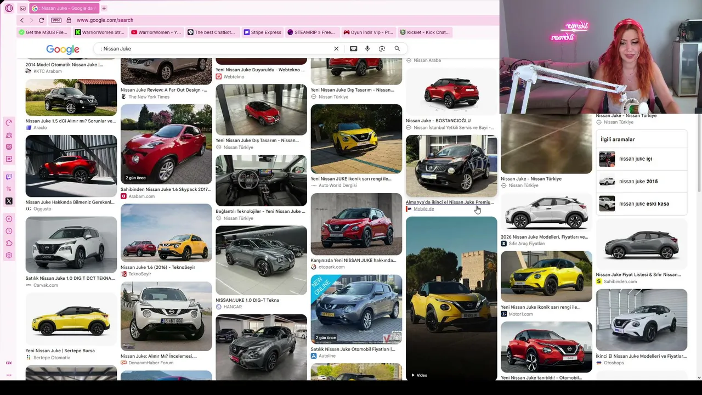Open the extensions cube sidebar icon
Image resolution: width=702 pixels, height=395 pixels.
9,243
